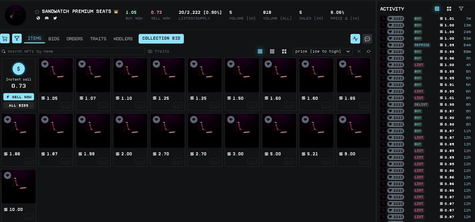Open the funnel filter beside the cart
This screenshot has height=222, width=475.
point(17,38)
